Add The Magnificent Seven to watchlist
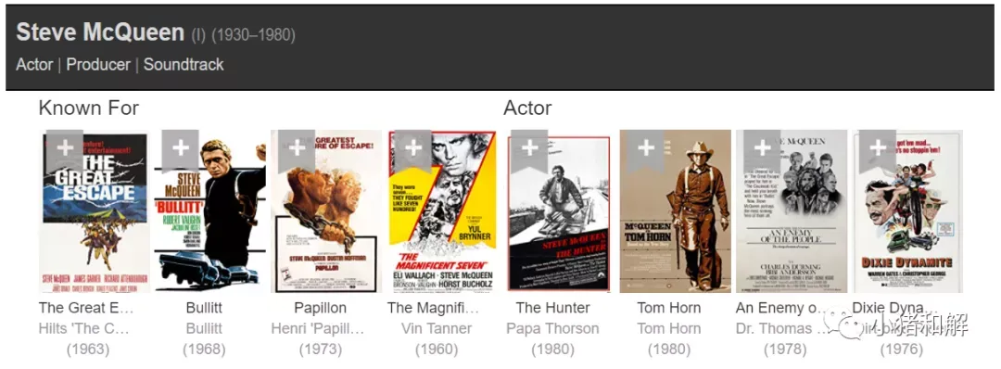Image resolution: width=1001 pixels, height=369 pixels. point(413,151)
